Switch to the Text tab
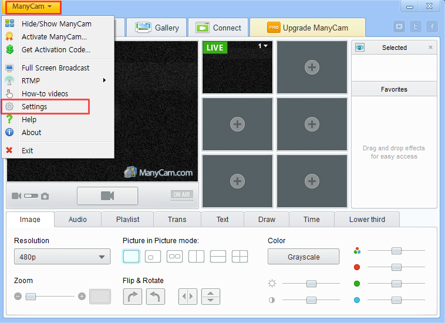Screen dimensions: 445x323 tap(222, 220)
